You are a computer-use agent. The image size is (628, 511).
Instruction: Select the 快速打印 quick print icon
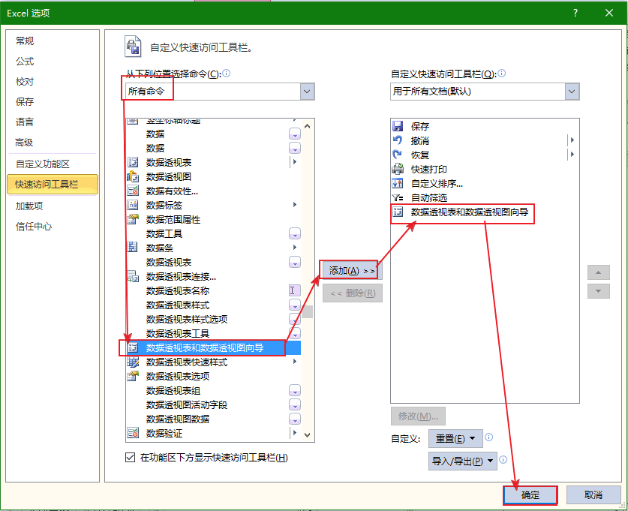point(398,170)
